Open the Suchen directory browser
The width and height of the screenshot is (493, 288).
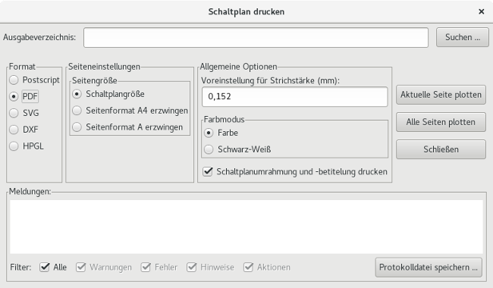[462, 37]
